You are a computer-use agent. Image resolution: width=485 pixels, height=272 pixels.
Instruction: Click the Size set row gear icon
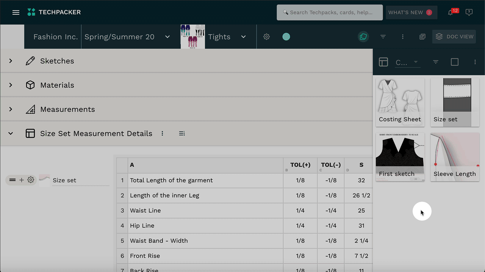click(x=31, y=180)
